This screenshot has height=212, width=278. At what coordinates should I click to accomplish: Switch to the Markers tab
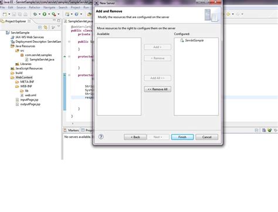(71, 130)
